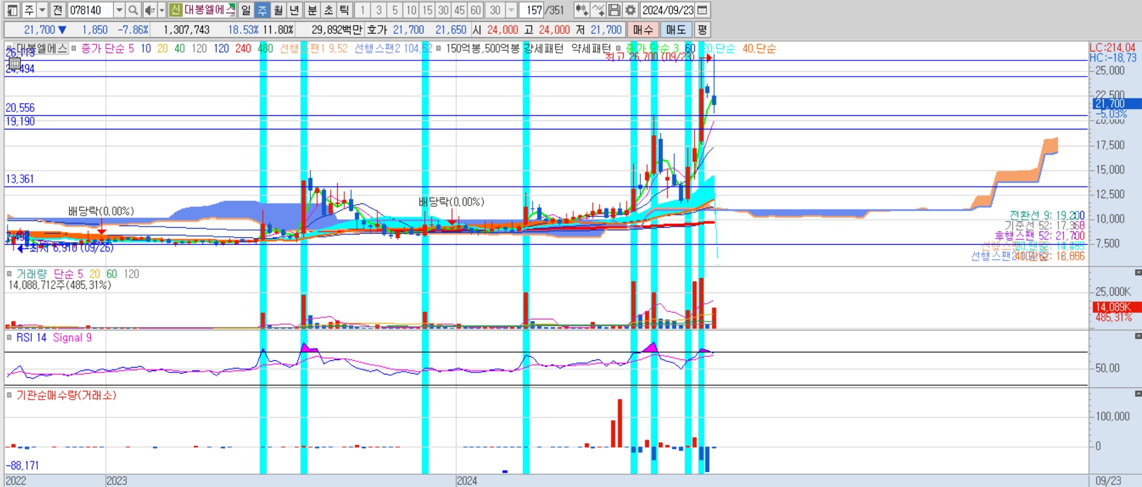
Task: Select the 45 interval button
Action: pyautogui.click(x=459, y=10)
